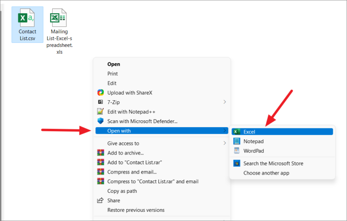Expand the 7-Zip submenu arrow
Image resolution: width=347 pixels, height=221 pixels.
tap(224, 102)
